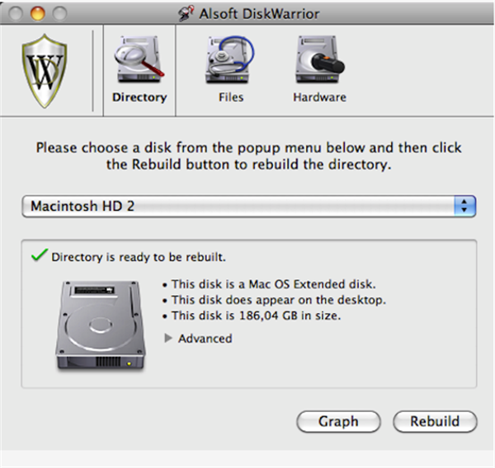Switch to the Directory tab label

point(139,97)
